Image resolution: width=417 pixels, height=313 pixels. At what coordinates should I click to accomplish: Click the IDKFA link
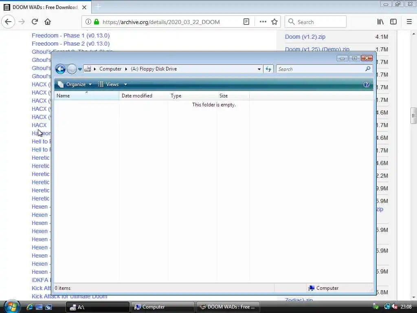pyautogui.click(x=40, y=280)
